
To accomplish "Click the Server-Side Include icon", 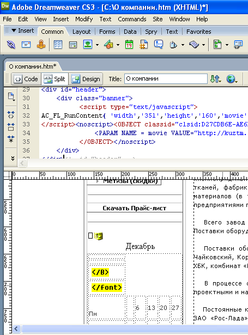I will pos(144,45).
